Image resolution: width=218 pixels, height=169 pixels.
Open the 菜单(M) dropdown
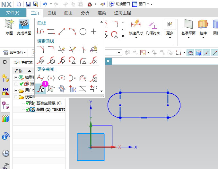tap(15, 52)
